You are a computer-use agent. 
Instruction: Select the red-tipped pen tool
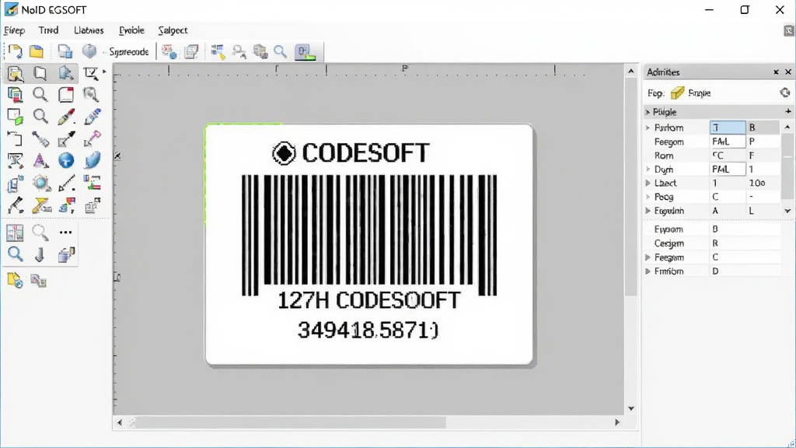(x=66, y=117)
